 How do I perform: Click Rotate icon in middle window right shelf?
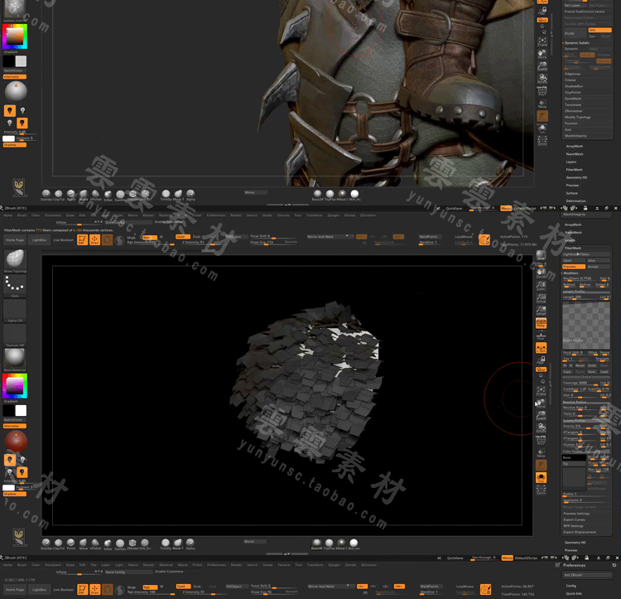(541, 428)
